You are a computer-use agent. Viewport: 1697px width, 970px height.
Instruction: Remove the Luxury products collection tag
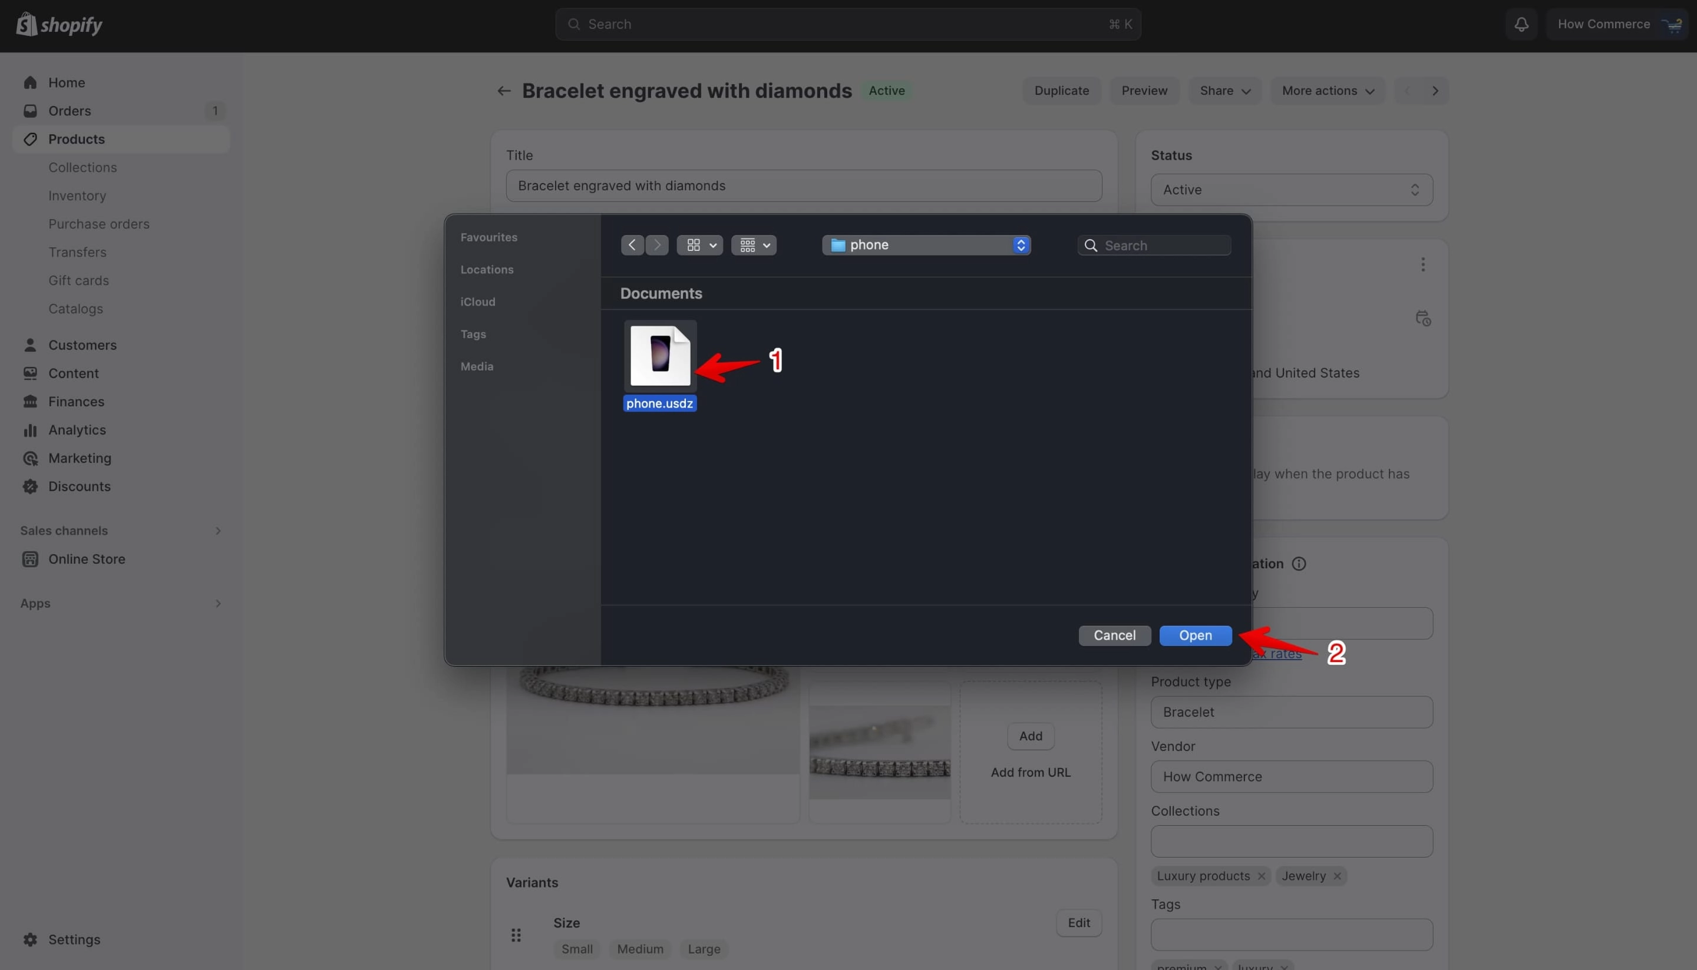tap(1261, 876)
